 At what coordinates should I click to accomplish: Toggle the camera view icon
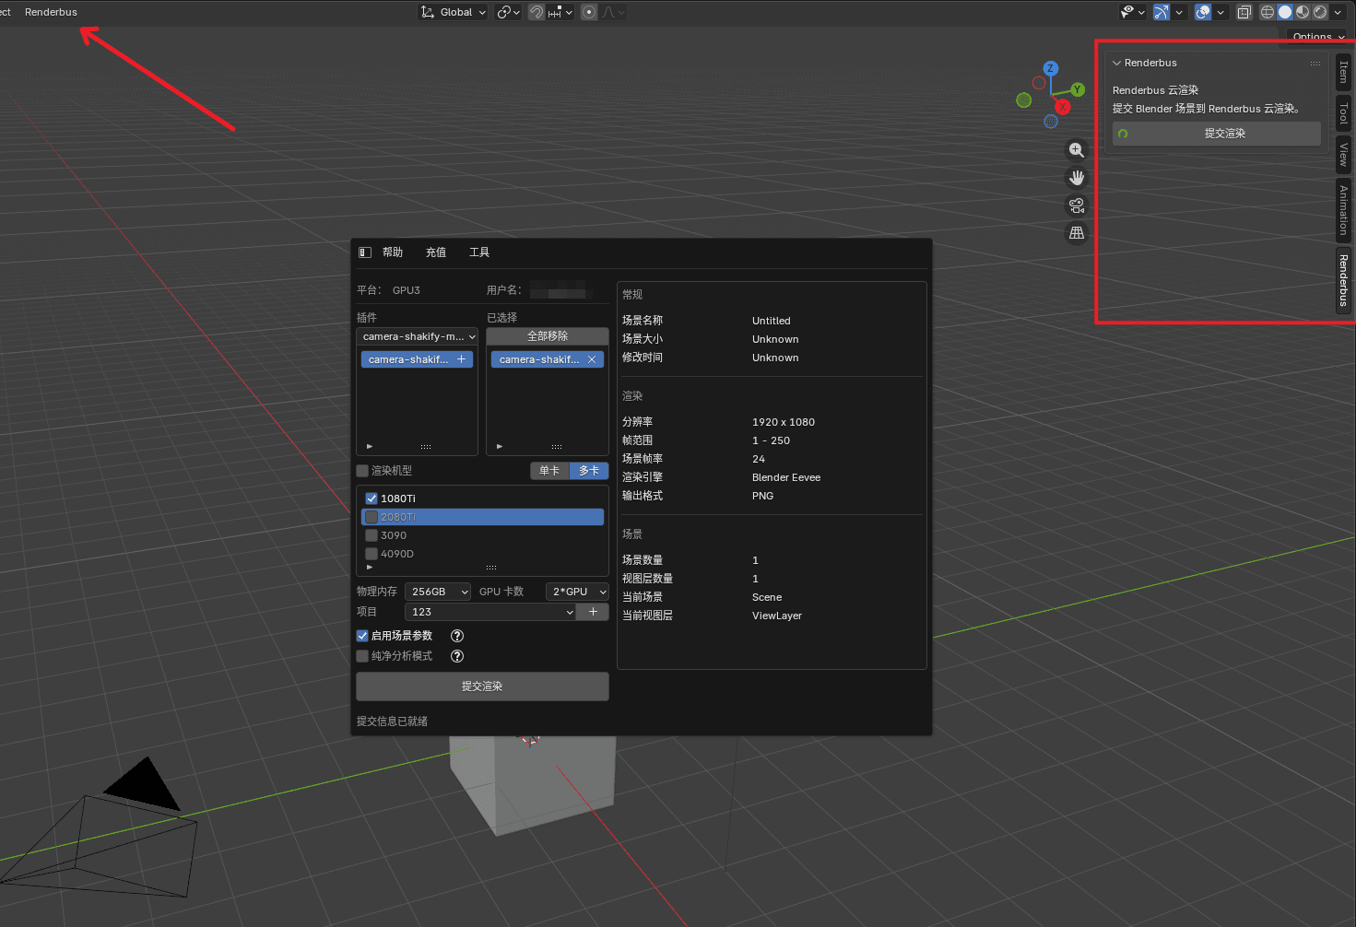1077,205
